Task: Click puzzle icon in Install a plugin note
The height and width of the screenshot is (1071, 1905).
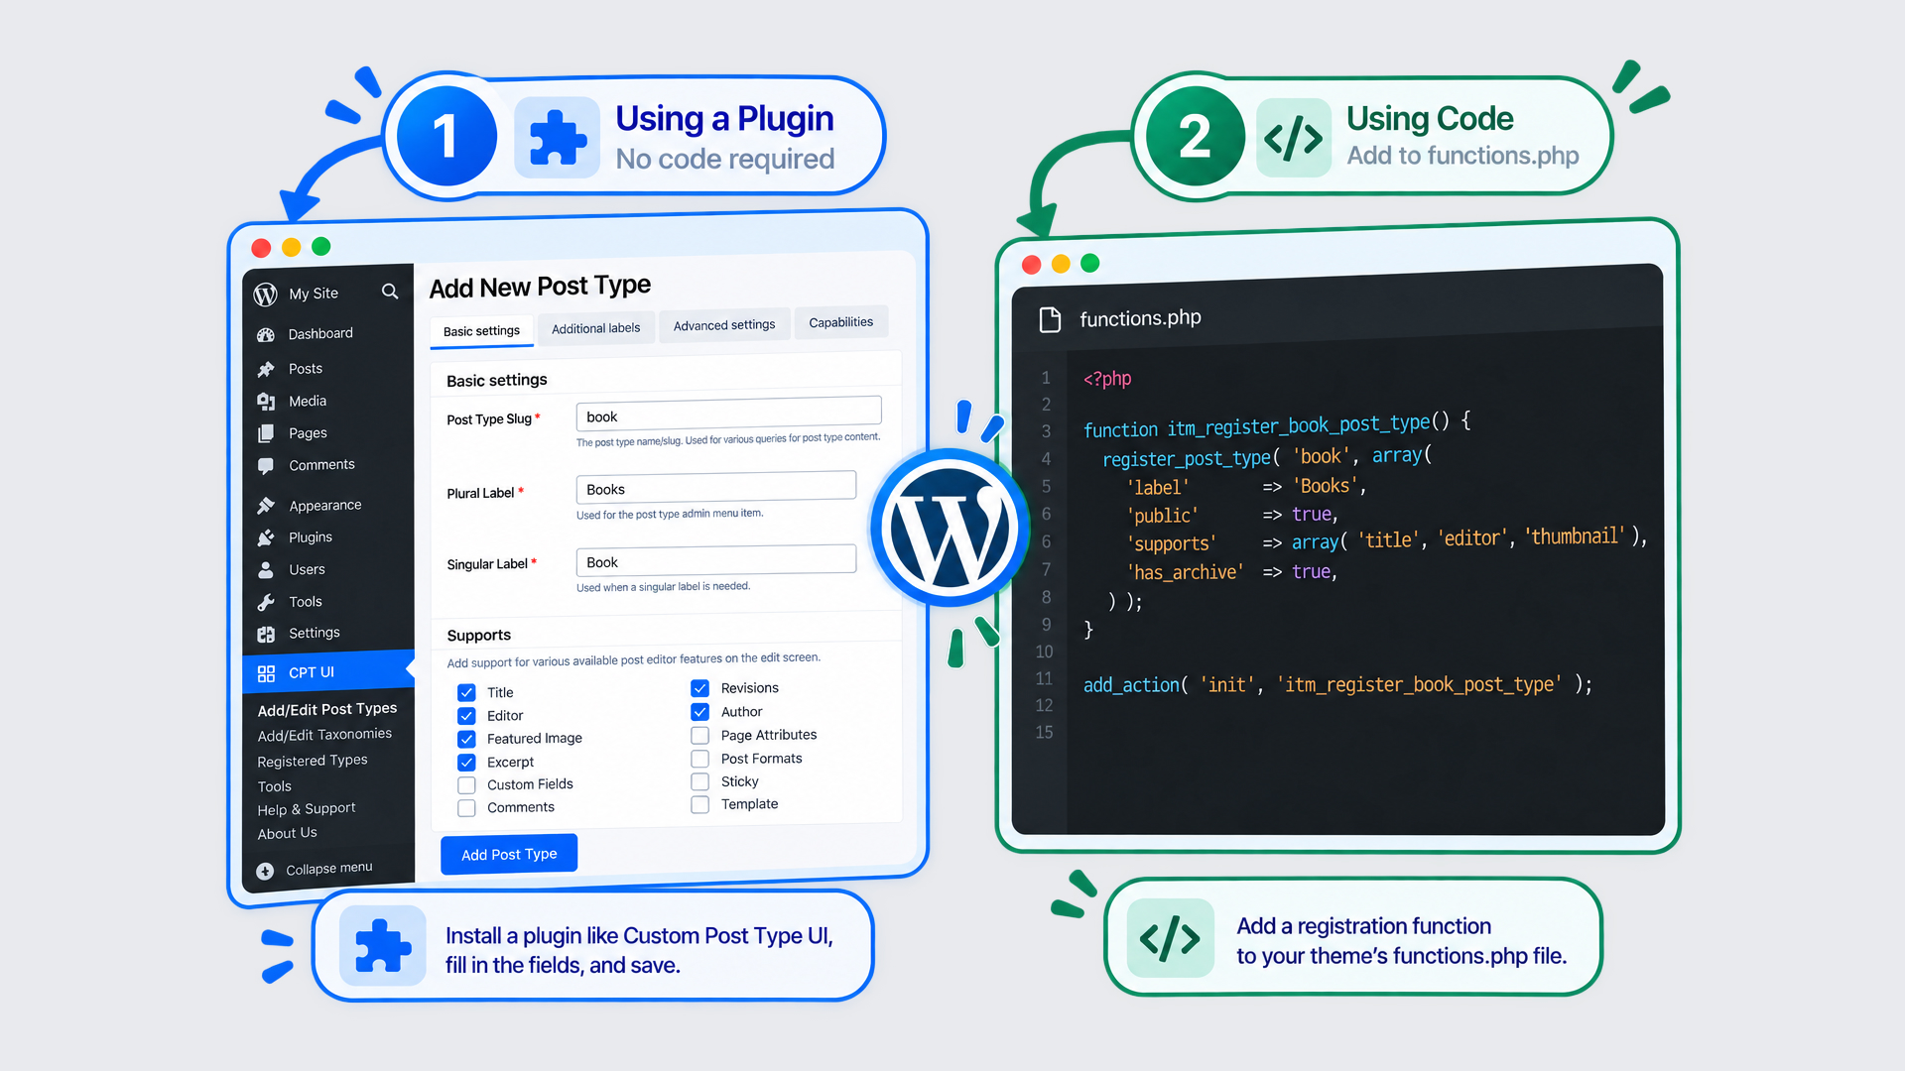Action: tap(383, 946)
